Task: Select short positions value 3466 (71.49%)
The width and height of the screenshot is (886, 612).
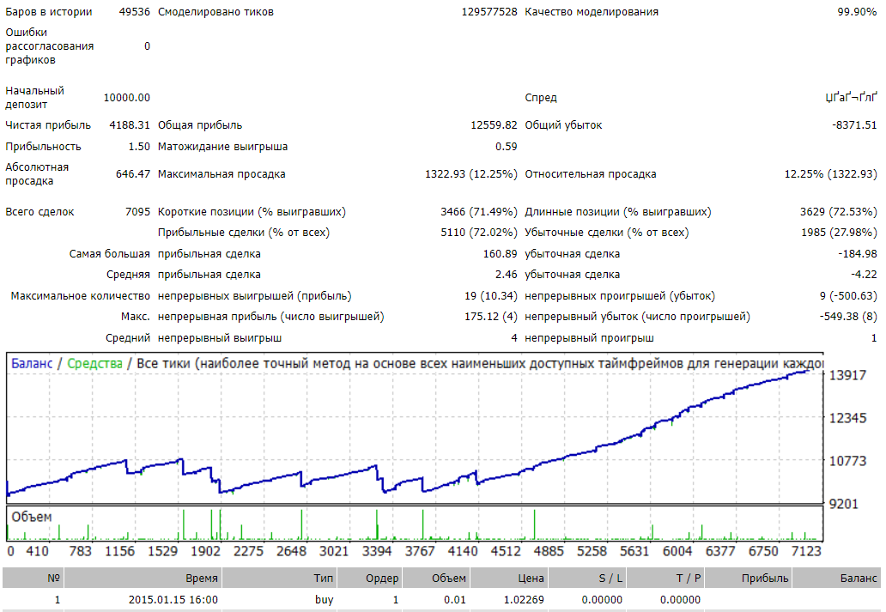Action: point(479,212)
